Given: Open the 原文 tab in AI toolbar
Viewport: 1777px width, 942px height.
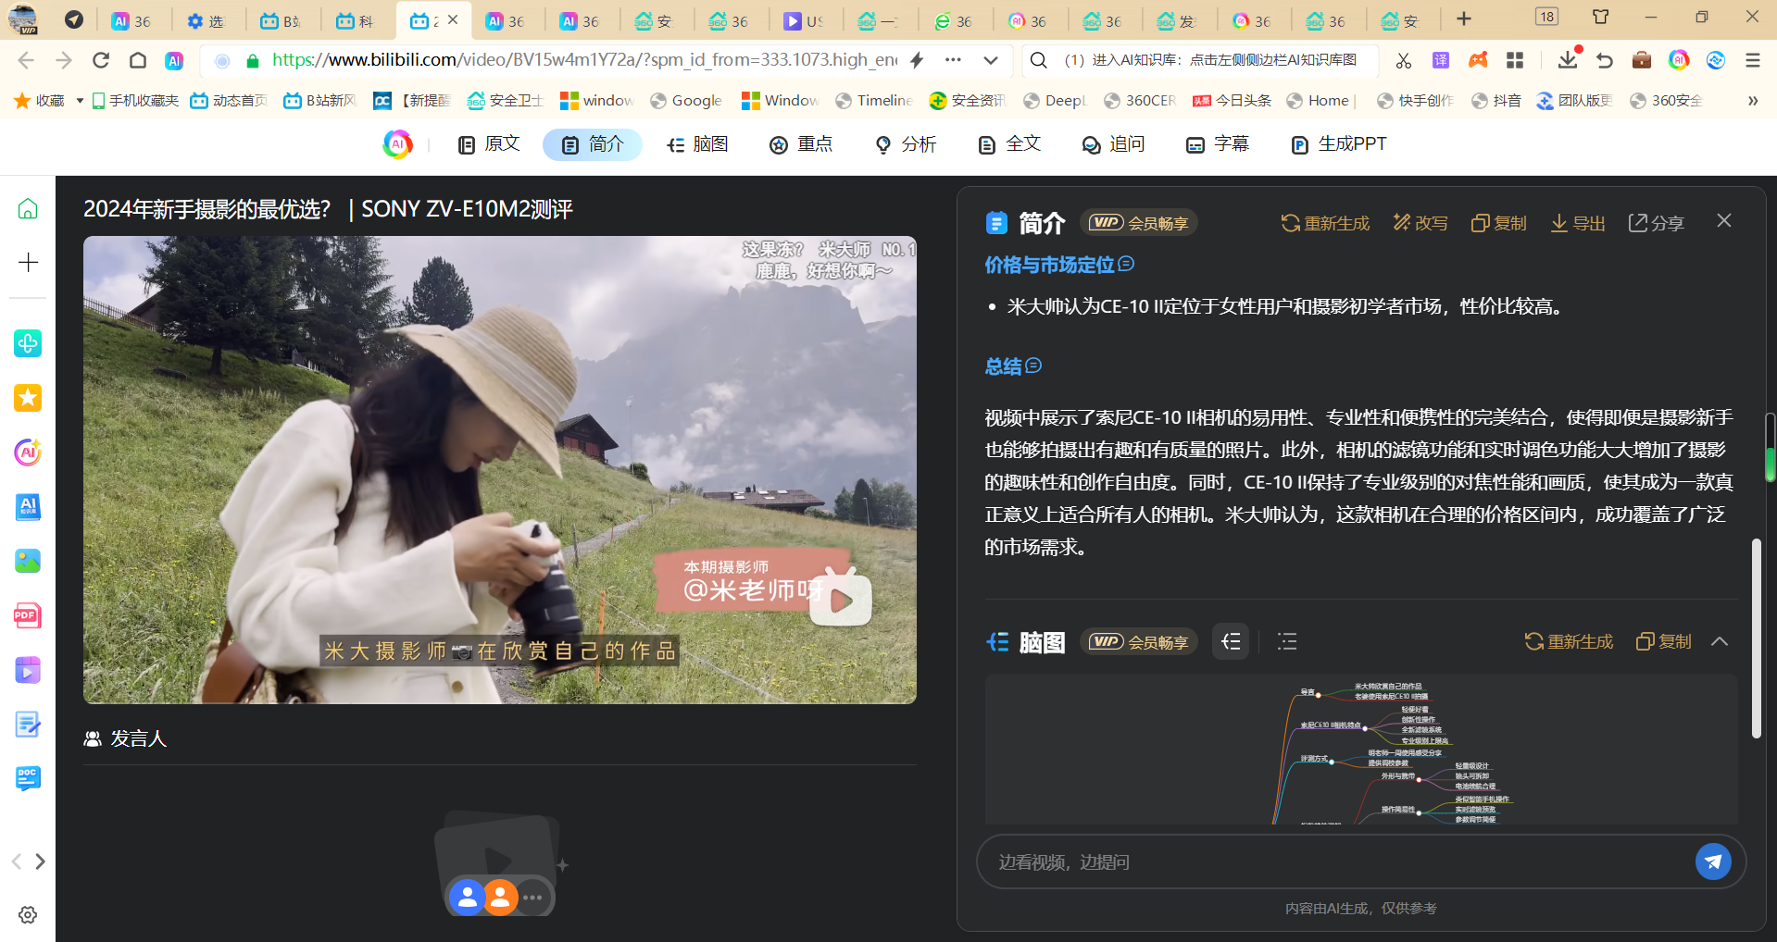Looking at the screenshot, I should pyautogui.click(x=489, y=144).
